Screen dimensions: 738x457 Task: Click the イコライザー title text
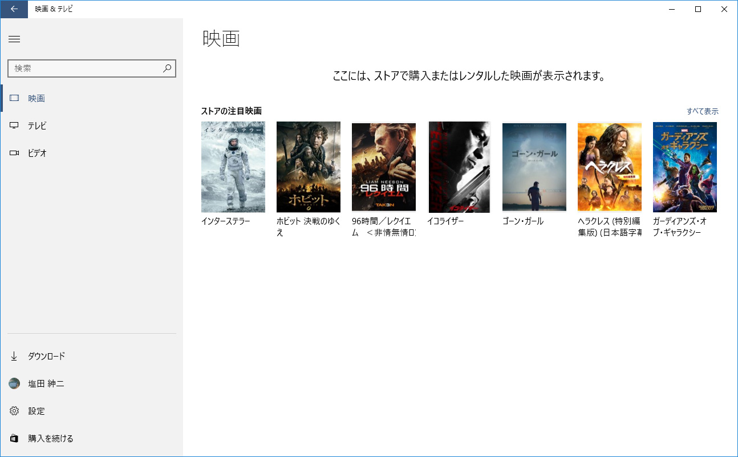pos(445,221)
